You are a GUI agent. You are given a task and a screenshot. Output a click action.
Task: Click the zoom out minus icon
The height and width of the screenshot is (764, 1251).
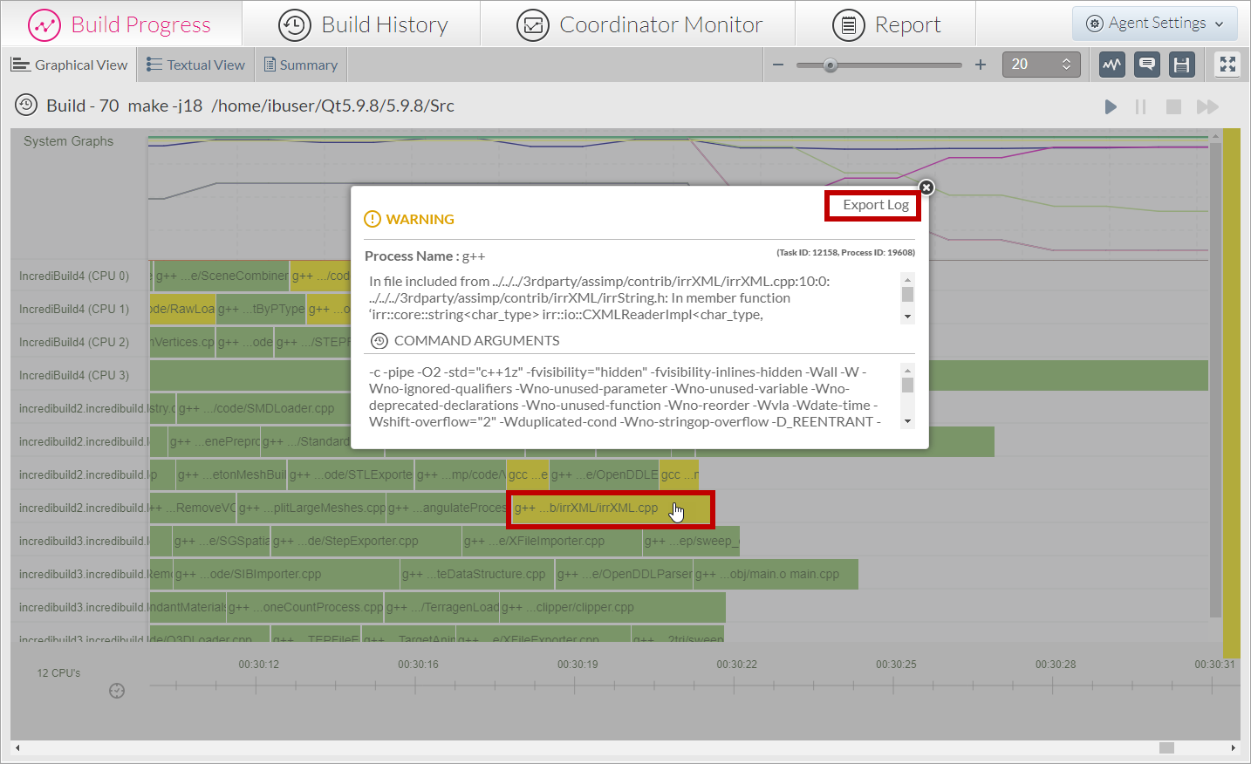tap(778, 65)
